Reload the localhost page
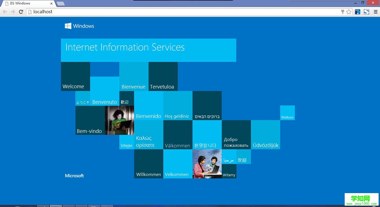Image resolution: width=380 pixels, height=207 pixels. click(x=21, y=12)
